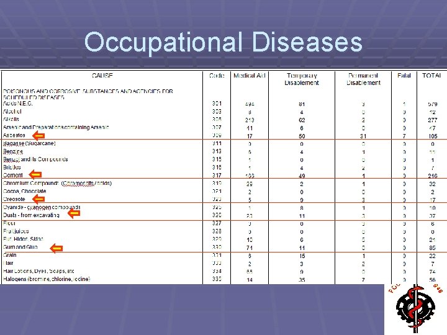Click Permanent Disablement value 31 for Asbestos
The height and width of the screenshot is (335, 447).
click(363, 136)
